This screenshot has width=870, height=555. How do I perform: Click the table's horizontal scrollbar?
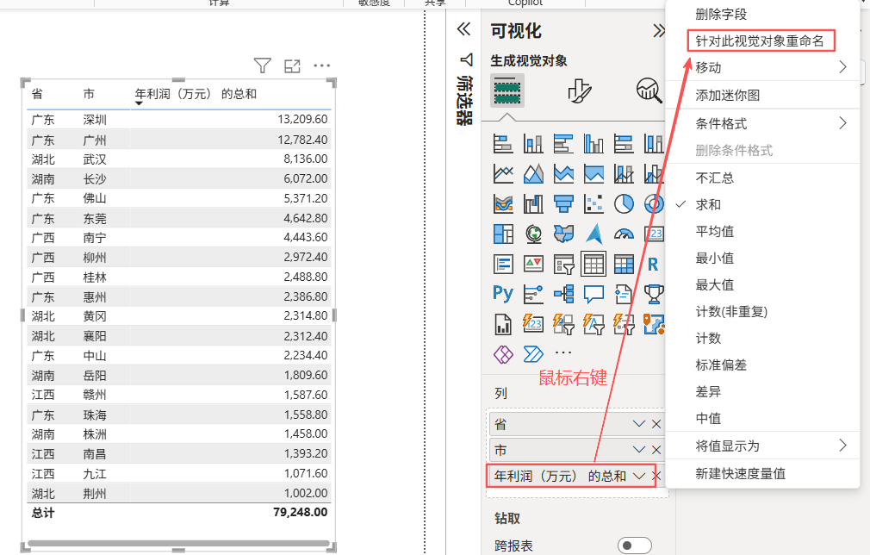tap(178, 543)
